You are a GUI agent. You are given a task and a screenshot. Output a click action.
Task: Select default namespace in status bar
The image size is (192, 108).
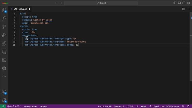click(x=43, y=106)
